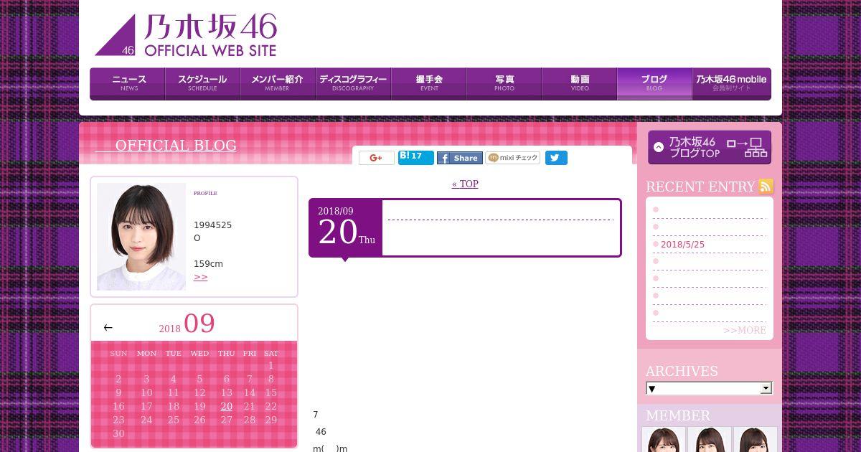Viewport: 861px width, 452px height.
Task: Tweet the post with the Twitter icon
Action: 556,158
